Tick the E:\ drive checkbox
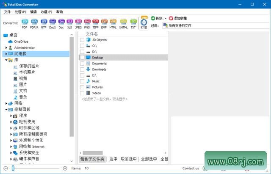Viewport: 271px width, 174px height. pos(82,75)
